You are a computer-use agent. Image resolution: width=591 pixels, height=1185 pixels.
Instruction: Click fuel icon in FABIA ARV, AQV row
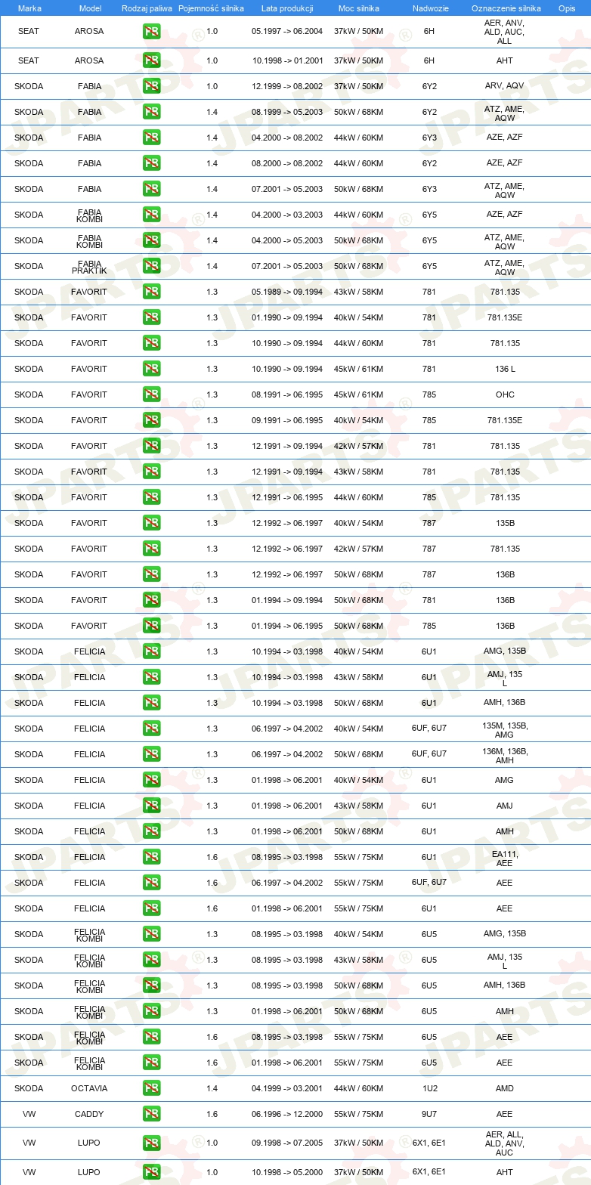[151, 85]
